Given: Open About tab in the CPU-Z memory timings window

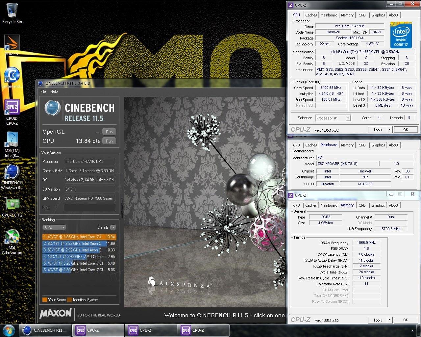Looking at the screenshot, I should [x=393, y=205].
